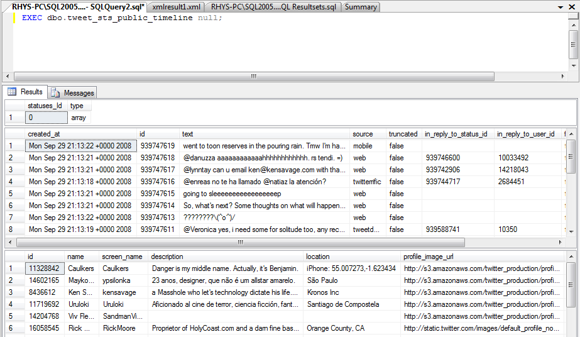
Task: Click the query editor vertical scrollbar thumb
Action: pyautogui.click(x=574, y=45)
